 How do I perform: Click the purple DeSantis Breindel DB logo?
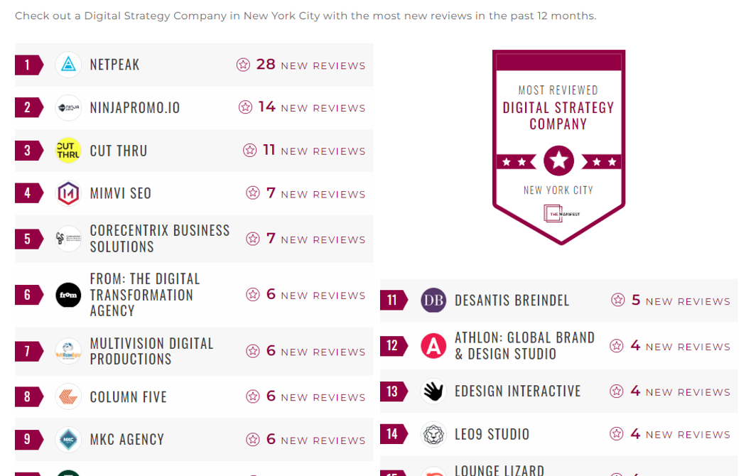click(x=433, y=301)
